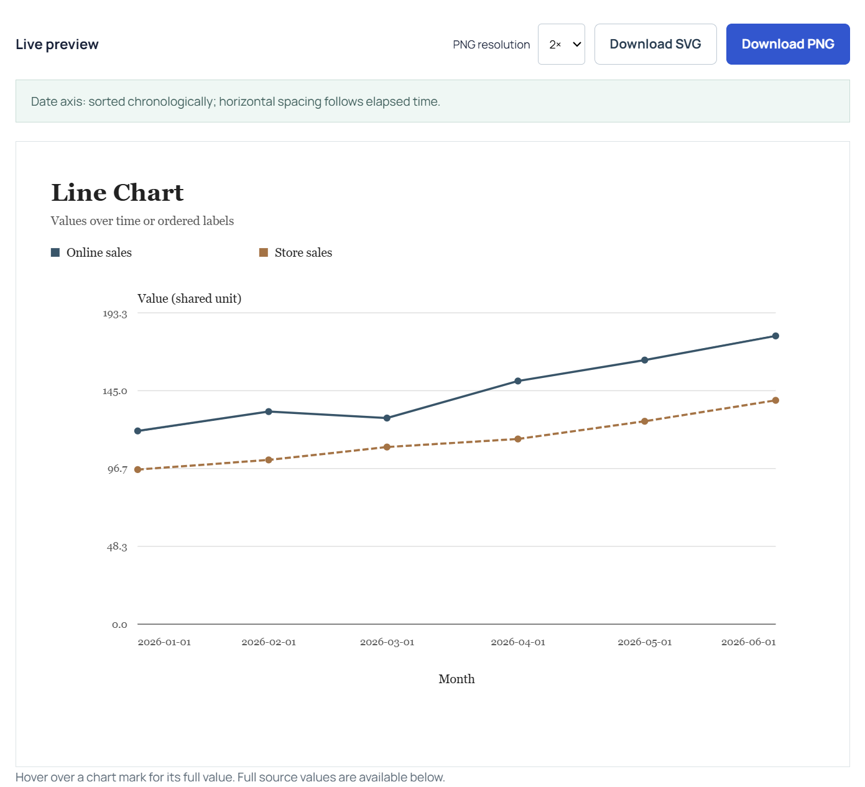Click Online sales data point for 2026-03-01
The height and width of the screenshot is (787, 865).
point(387,418)
